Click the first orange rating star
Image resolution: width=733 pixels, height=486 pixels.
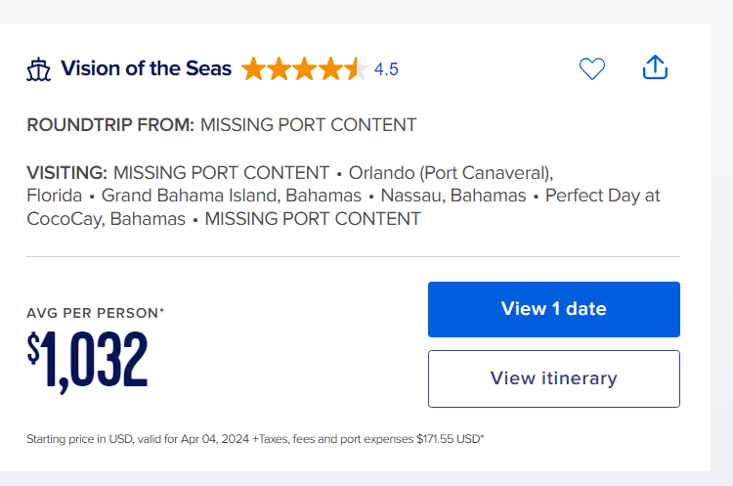(254, 68)
